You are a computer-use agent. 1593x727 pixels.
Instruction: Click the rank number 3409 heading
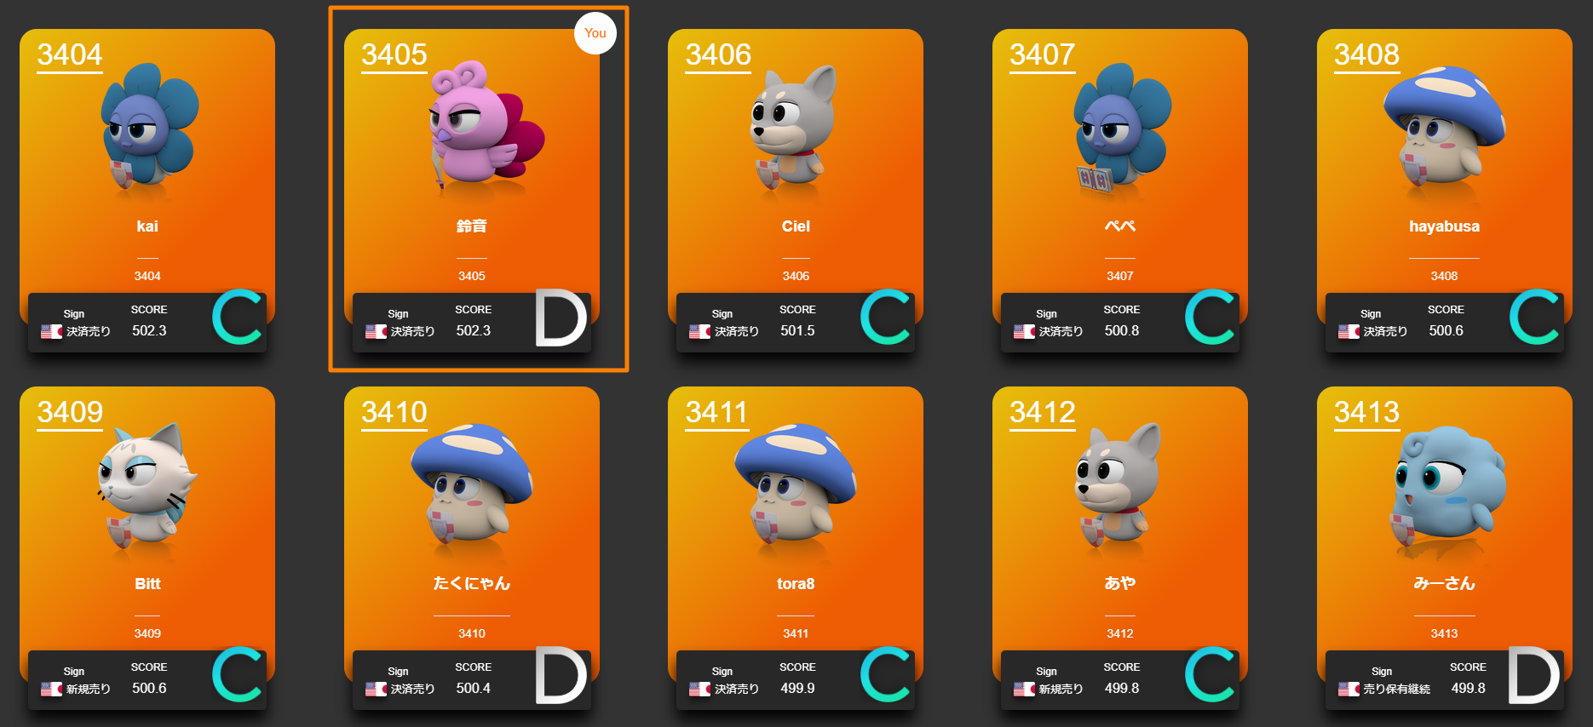click(70, 412)
